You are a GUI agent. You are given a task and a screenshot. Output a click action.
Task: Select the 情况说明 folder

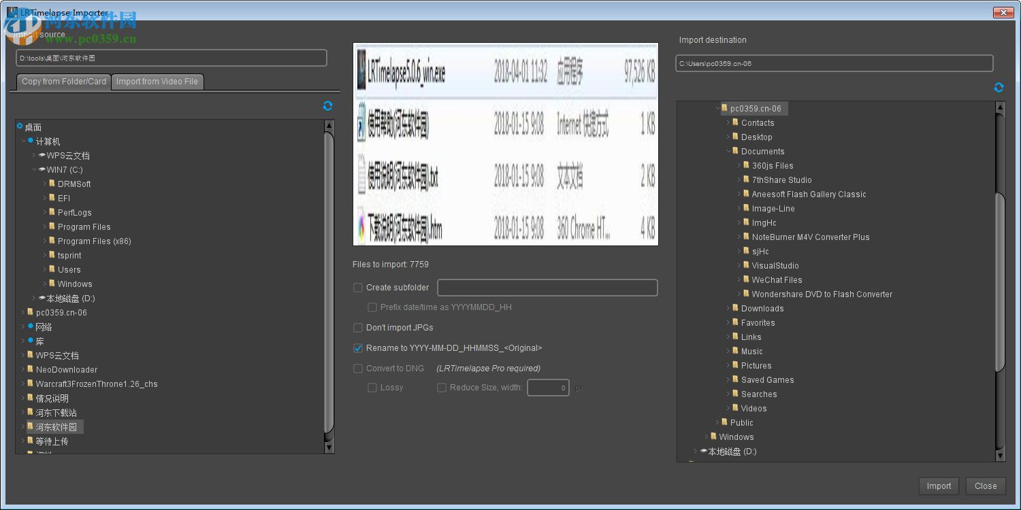click(52, 398)
